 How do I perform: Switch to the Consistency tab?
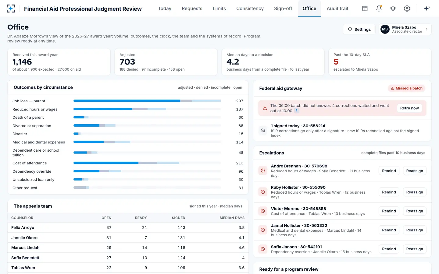(x=250, y=9)
